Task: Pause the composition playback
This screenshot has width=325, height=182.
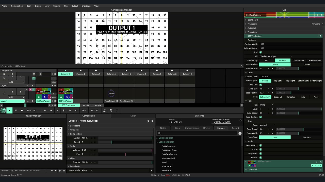Action: (15, 110)
